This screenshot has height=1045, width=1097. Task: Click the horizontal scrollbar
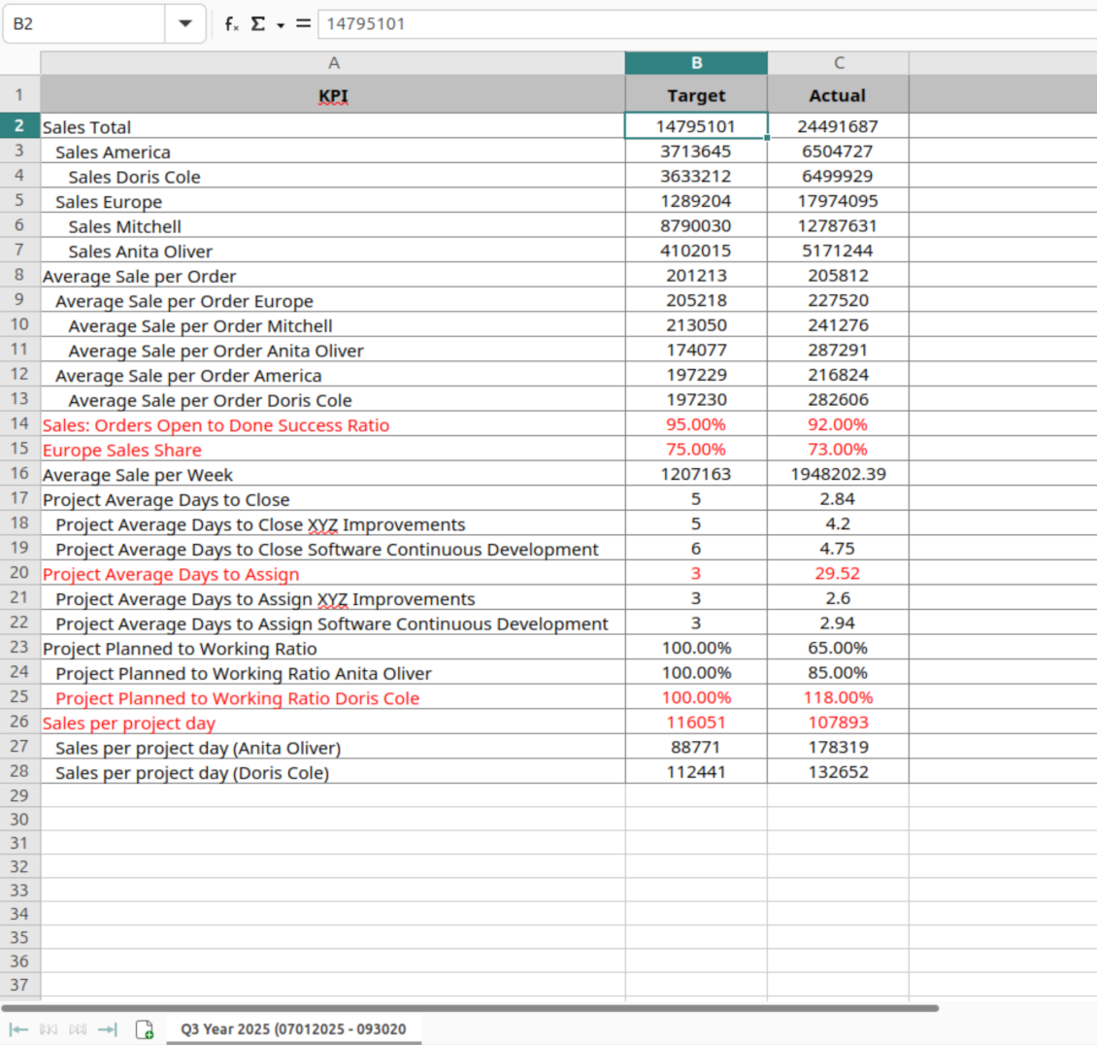[471, 1008]
